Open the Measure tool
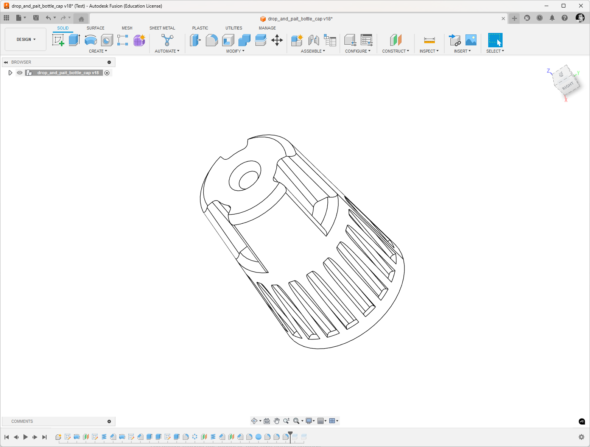This screenshot has width=590, height=447. tap(430, 40)
